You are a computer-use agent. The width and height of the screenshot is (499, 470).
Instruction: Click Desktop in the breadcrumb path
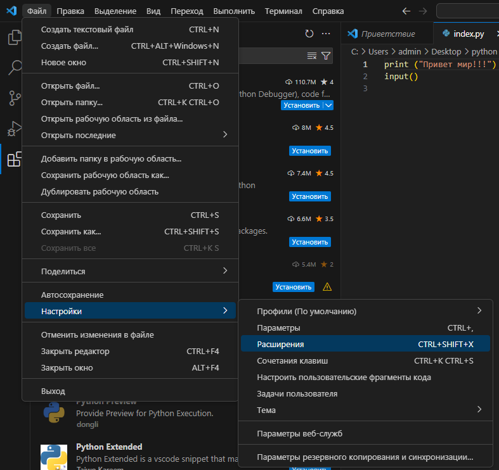(x=446, y=51)
